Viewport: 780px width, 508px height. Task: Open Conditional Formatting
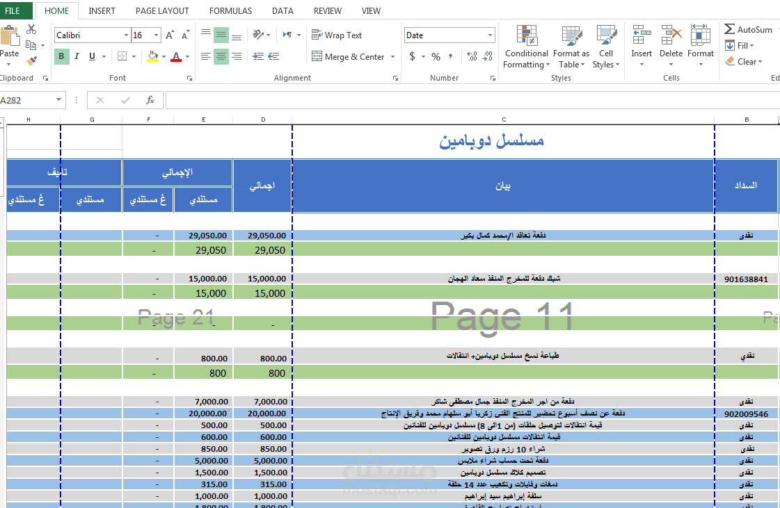tap(526, 47)
